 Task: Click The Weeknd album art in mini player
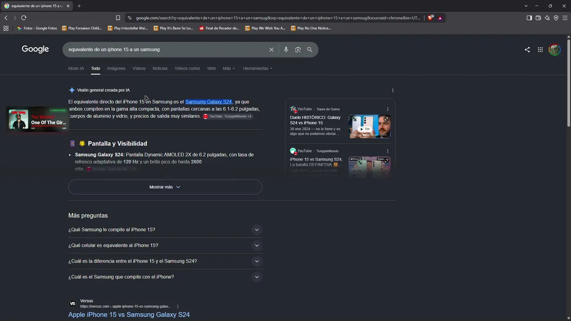tap(18, 119)
